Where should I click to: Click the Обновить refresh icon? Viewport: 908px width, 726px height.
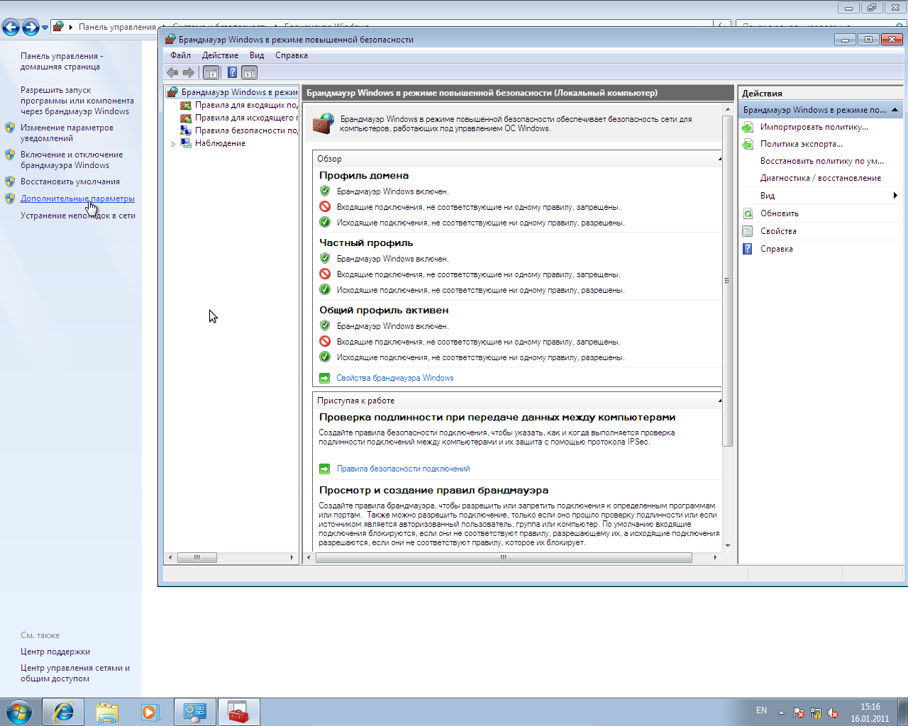[748, 213]
